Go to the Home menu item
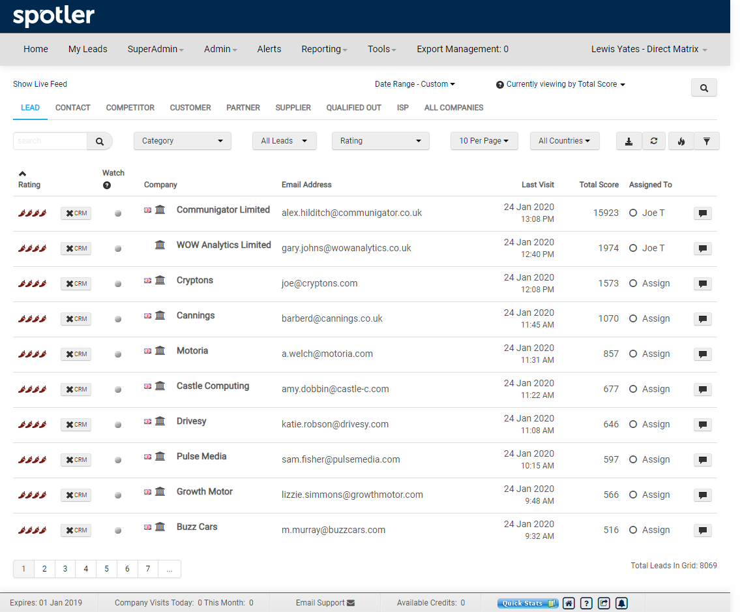 (36, 49)
